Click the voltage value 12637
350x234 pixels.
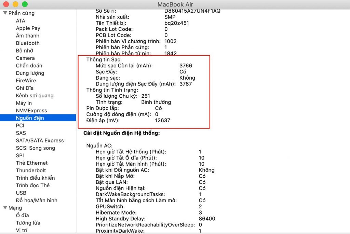(x=162, y=120)
